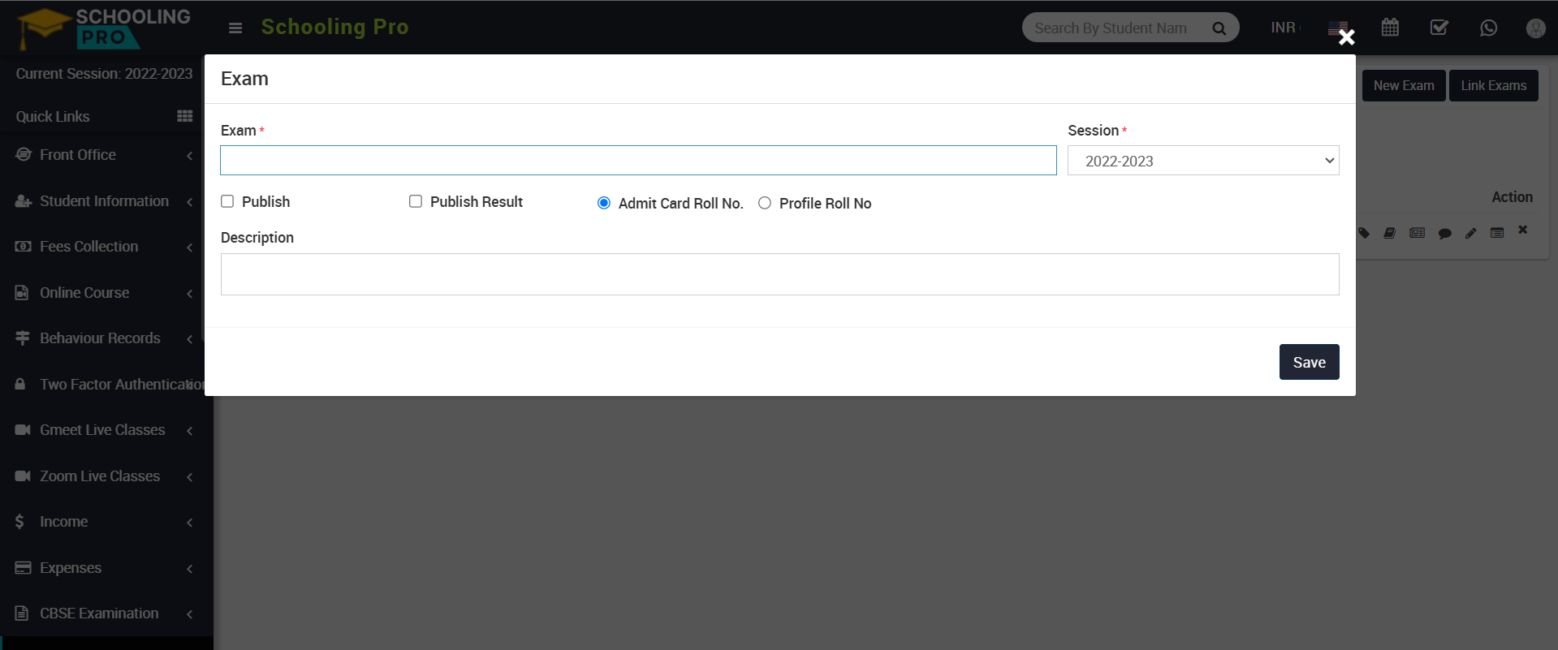
Task: Expand CBSE Examination chevron
Action: pyautogui.click(x=190, y=613)
